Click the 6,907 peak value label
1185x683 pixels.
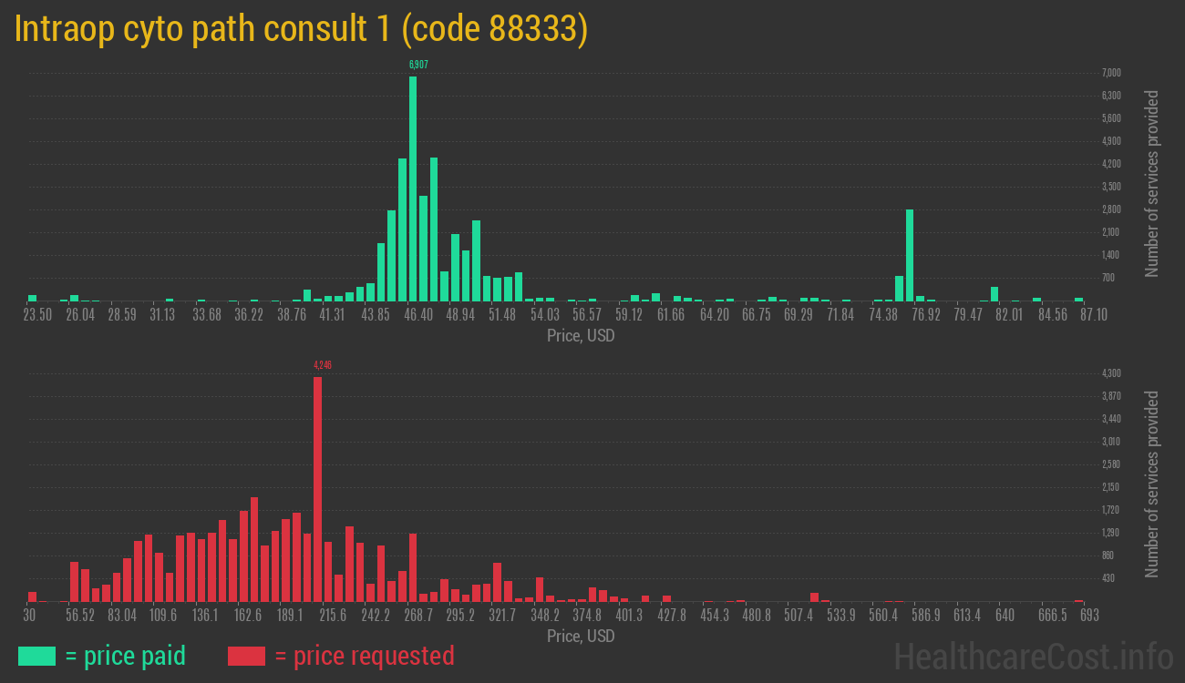tap(418, 65)
